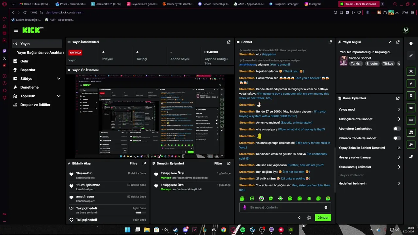Pop out the Sohbet chat panel
Screen dimensions: 418x235
point(330,42)
